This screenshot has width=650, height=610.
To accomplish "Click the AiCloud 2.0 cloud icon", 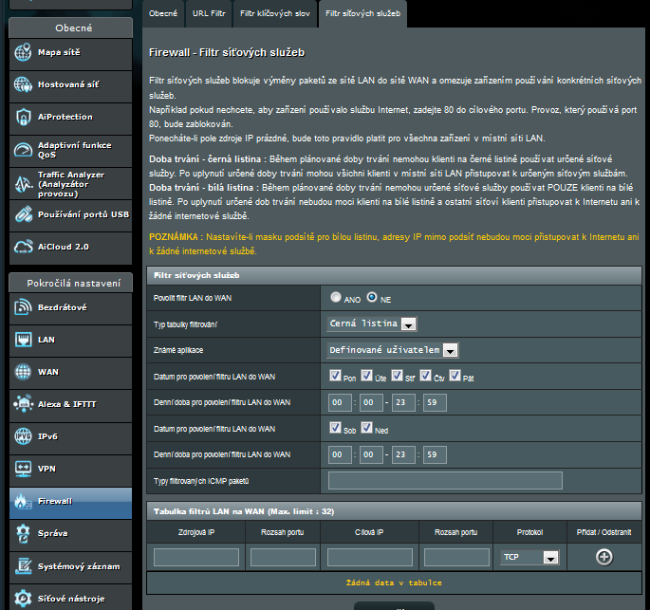I will [24, 247].
